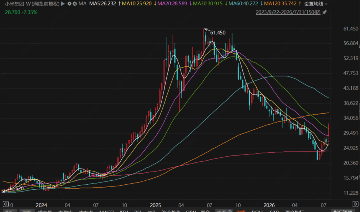Remove the MA indicator with the X icon
The height and width of the screenshot is (212, 360).
coord(75,4)
